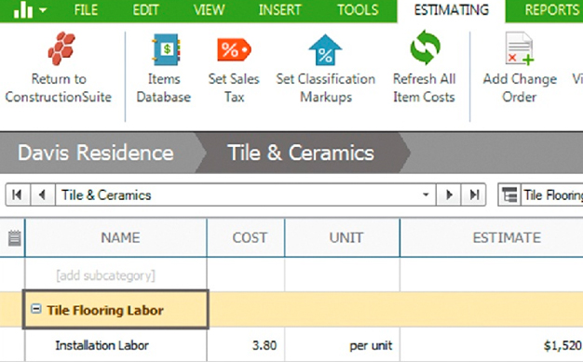
Task: Click the Add Change Order icon
Action: tap(520, 48)
